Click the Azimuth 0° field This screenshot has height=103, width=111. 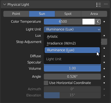[x=72, y=89]
